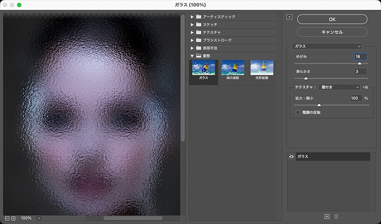Image resolution: width=381 pixels, height=224 pixels.
Task: Open the テクスチャ type dropdown
Action: (338, 88)
